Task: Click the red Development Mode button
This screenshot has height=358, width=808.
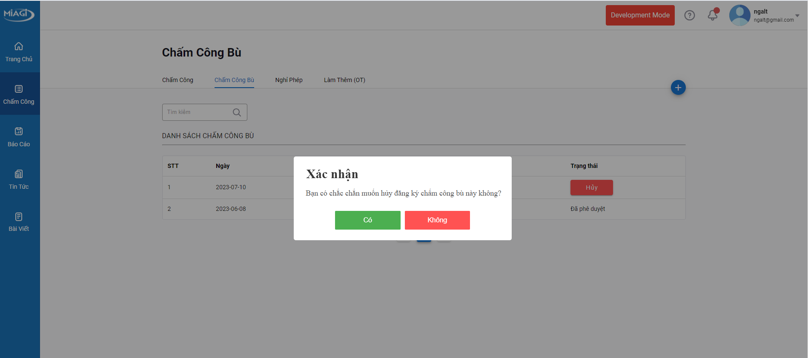Action: 640,15
